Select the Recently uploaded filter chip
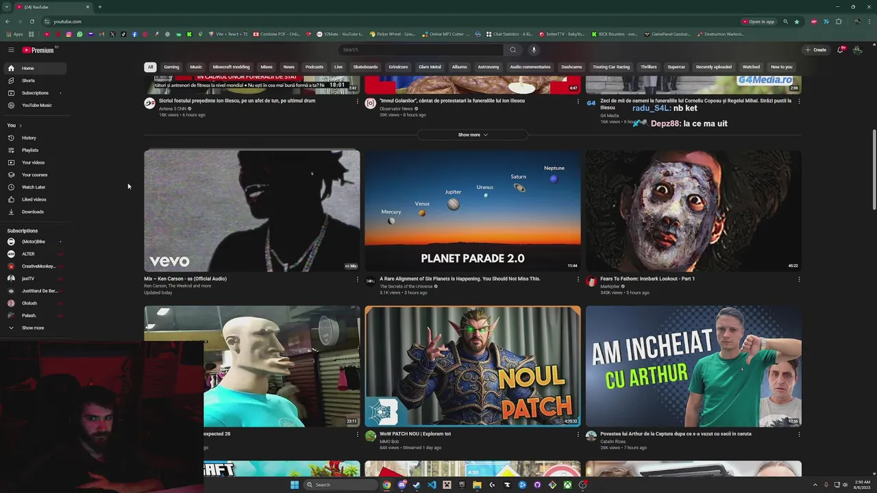The image size is (877, 493). [714, 67]
